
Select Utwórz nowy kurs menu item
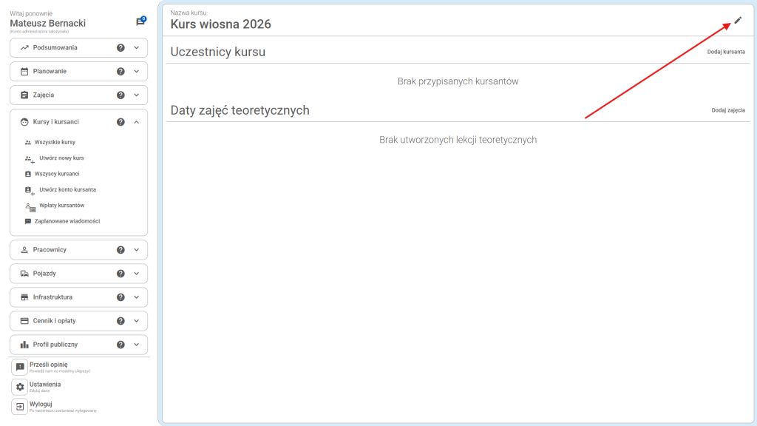tap(61, 158)
